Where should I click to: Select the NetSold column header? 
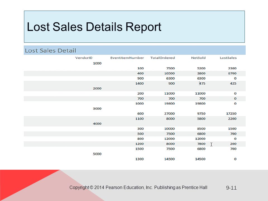click(x=198, y=58)
